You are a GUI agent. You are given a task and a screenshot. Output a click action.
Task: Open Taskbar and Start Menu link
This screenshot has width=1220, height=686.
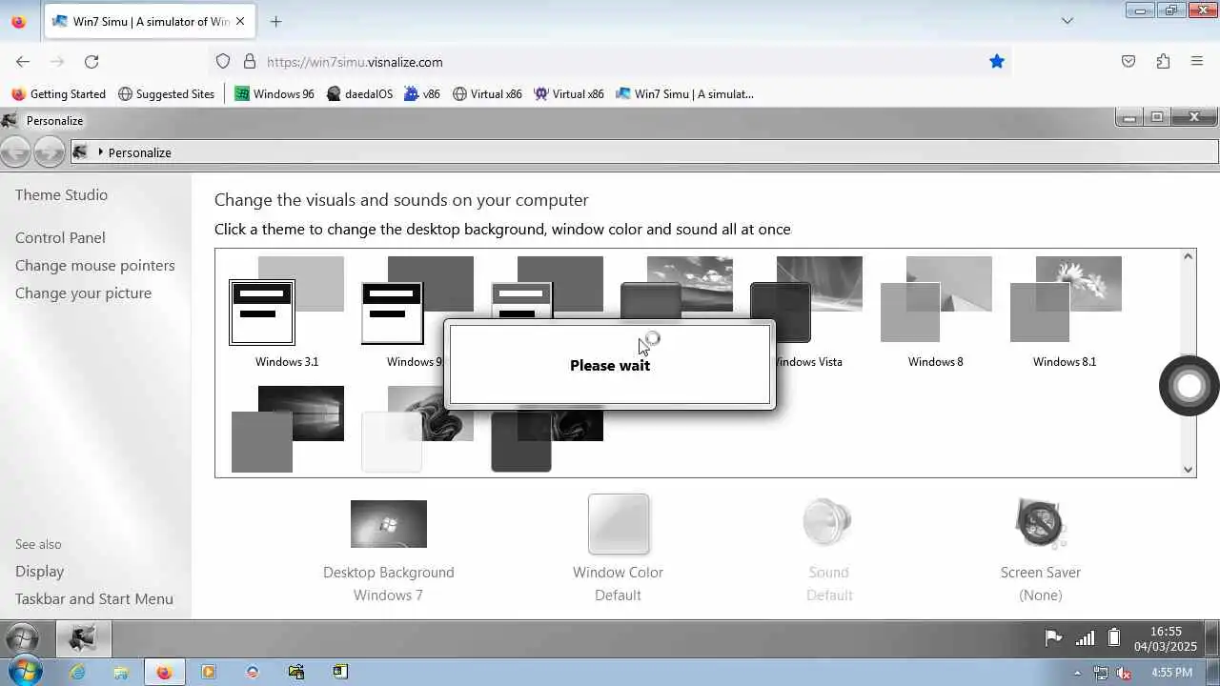point(94,598)
